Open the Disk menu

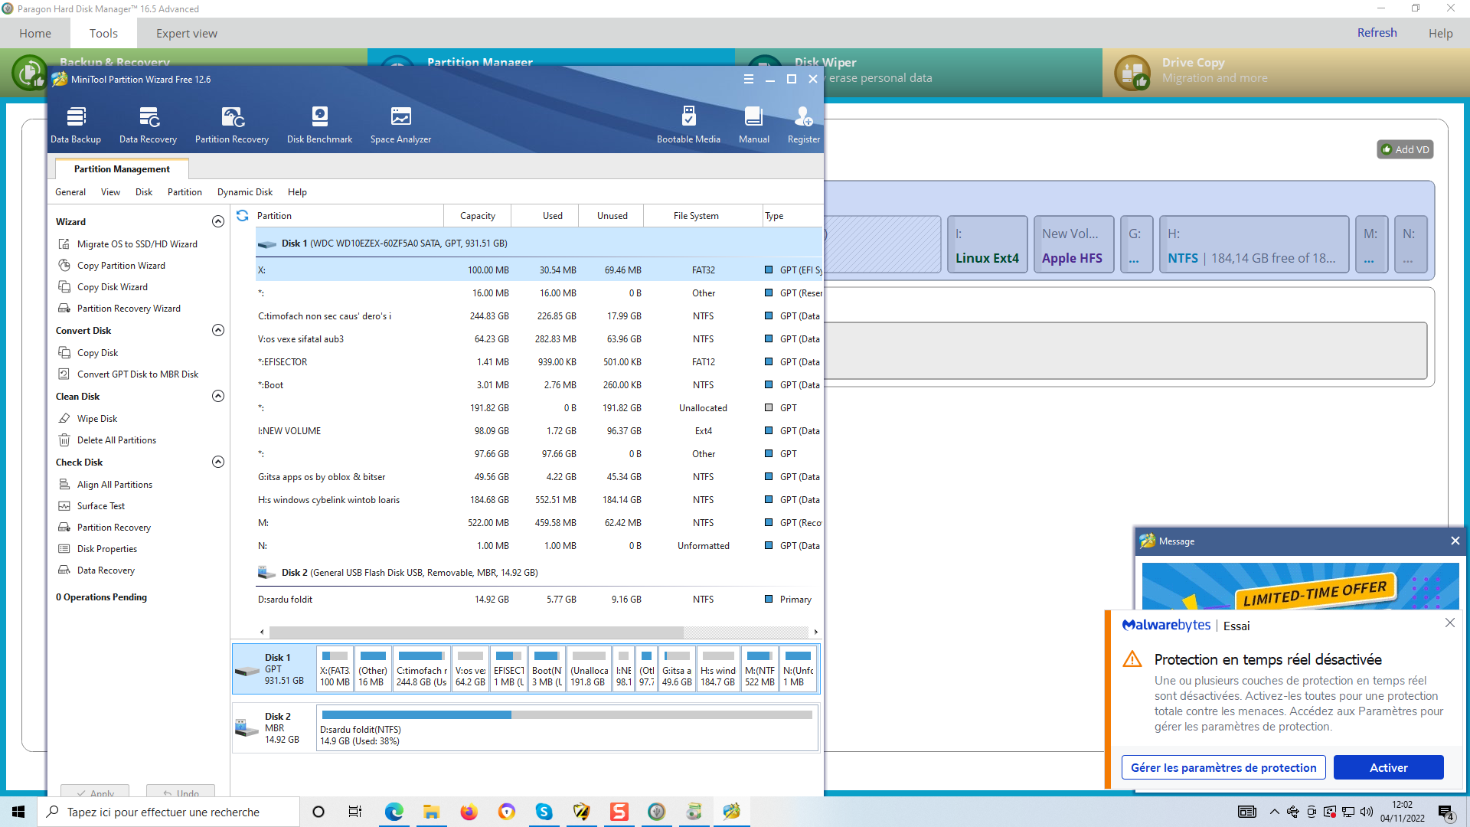click(x=144, y=192)
